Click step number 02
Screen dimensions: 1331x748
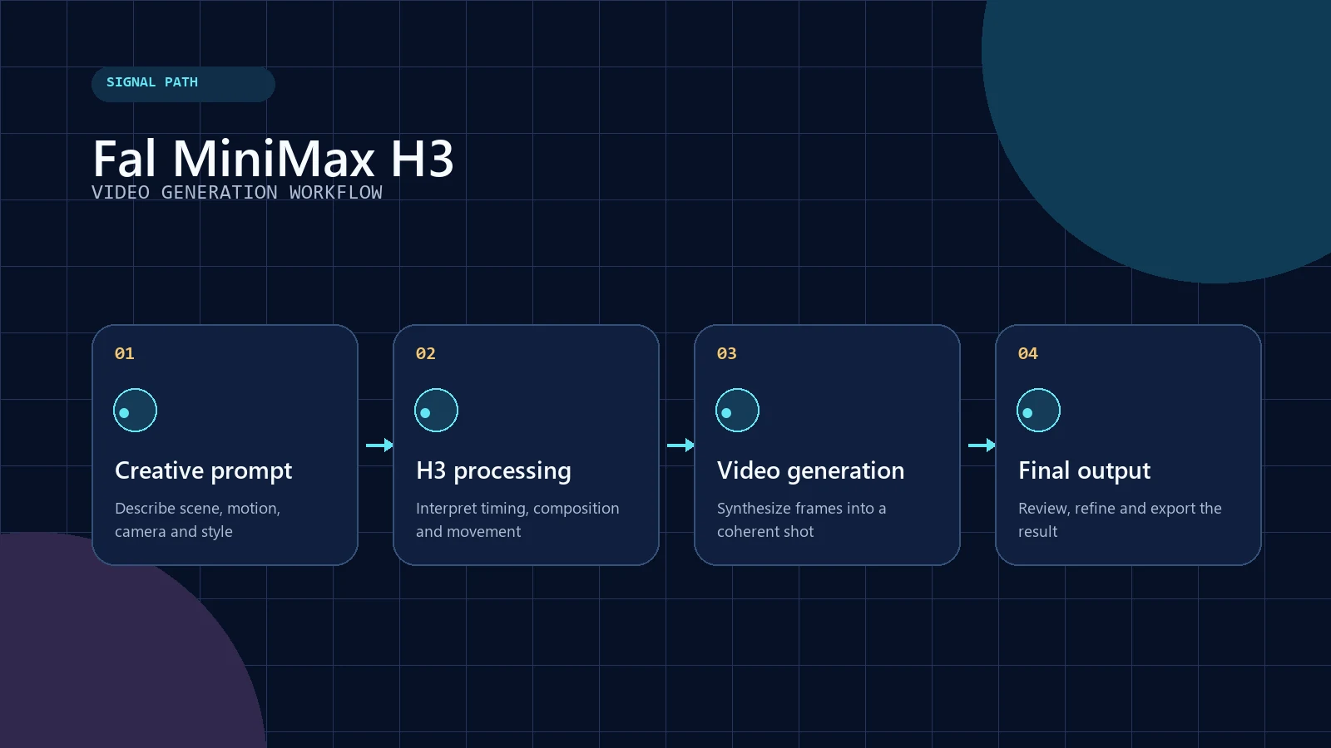(x=426, y=353)
